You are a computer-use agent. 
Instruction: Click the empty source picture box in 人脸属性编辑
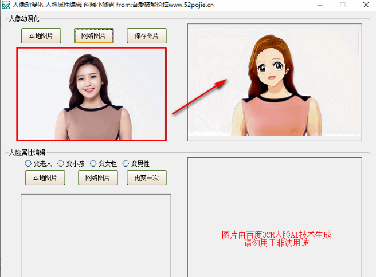(96, 235)
